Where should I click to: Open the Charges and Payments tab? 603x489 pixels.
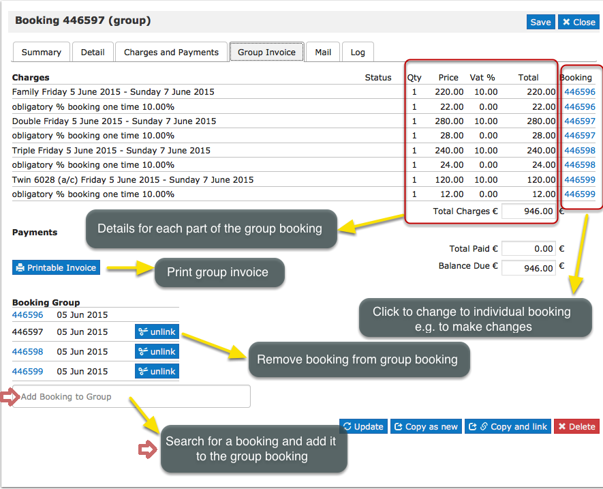(171, 52)
